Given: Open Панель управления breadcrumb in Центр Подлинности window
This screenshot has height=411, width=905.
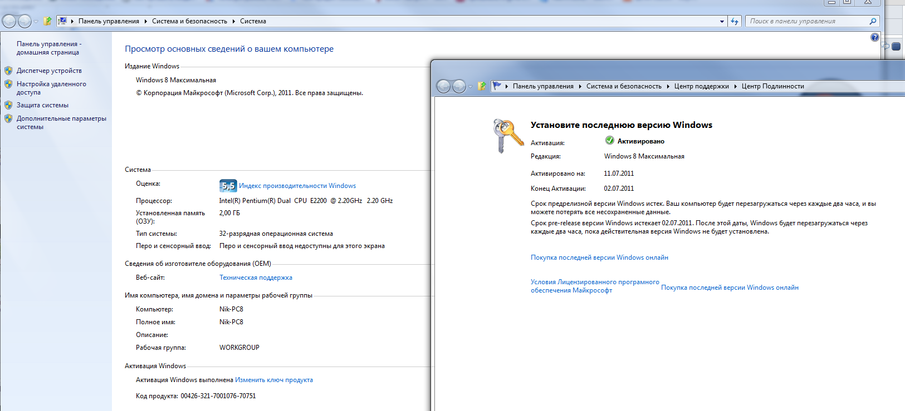Looking at the screenshot, I should click(543, 86).
